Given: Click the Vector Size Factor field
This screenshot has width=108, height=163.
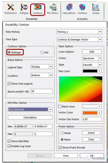Looking at the screenshot, I should 92,119.
